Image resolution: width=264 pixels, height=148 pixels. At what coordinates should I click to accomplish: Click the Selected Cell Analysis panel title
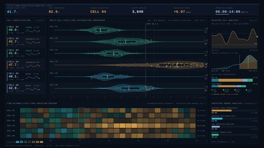coord(225,20)
